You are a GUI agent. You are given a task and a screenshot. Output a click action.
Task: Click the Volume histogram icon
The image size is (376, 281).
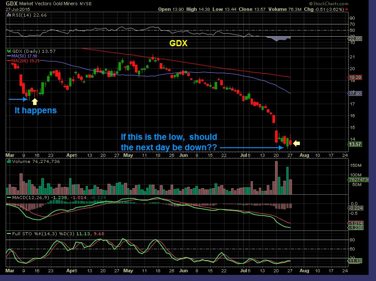(9, 161)
